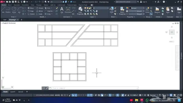Click the Move command

pyautogui.click(x=31, y=8)
